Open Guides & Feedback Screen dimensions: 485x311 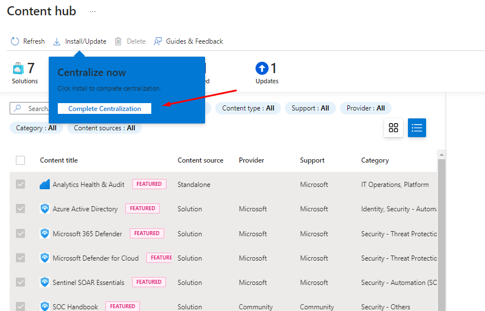[x=188, y=41]
